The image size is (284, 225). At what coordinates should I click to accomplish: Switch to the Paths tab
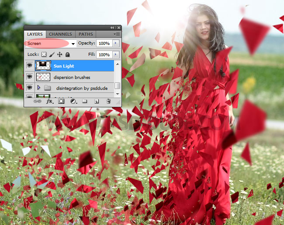tap(86, 34)
